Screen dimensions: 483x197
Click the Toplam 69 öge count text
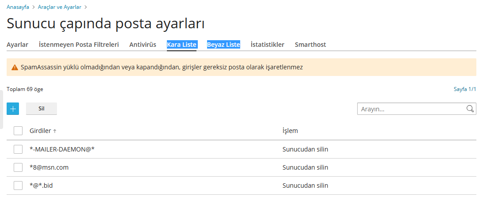coord(25,89)
